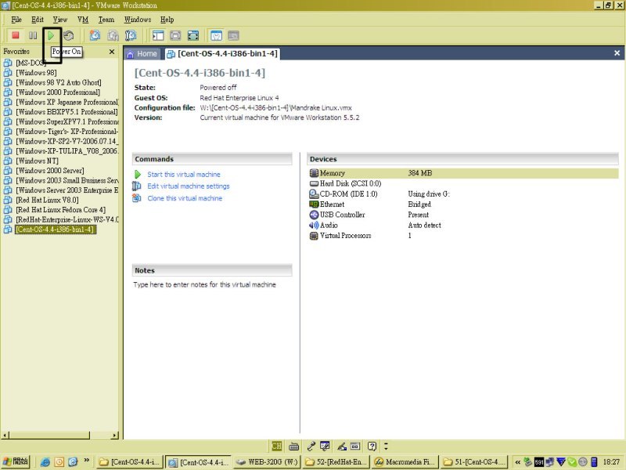The image size is (626, 470).
Task: Open the File menu
Action: 16,20
